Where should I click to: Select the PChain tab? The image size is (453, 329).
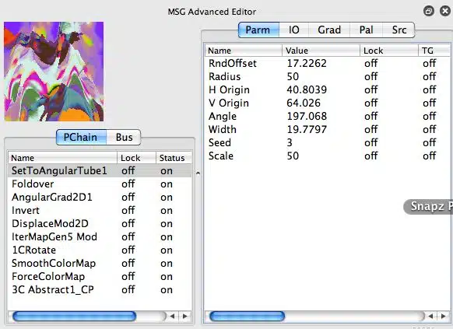coord(81,138)
